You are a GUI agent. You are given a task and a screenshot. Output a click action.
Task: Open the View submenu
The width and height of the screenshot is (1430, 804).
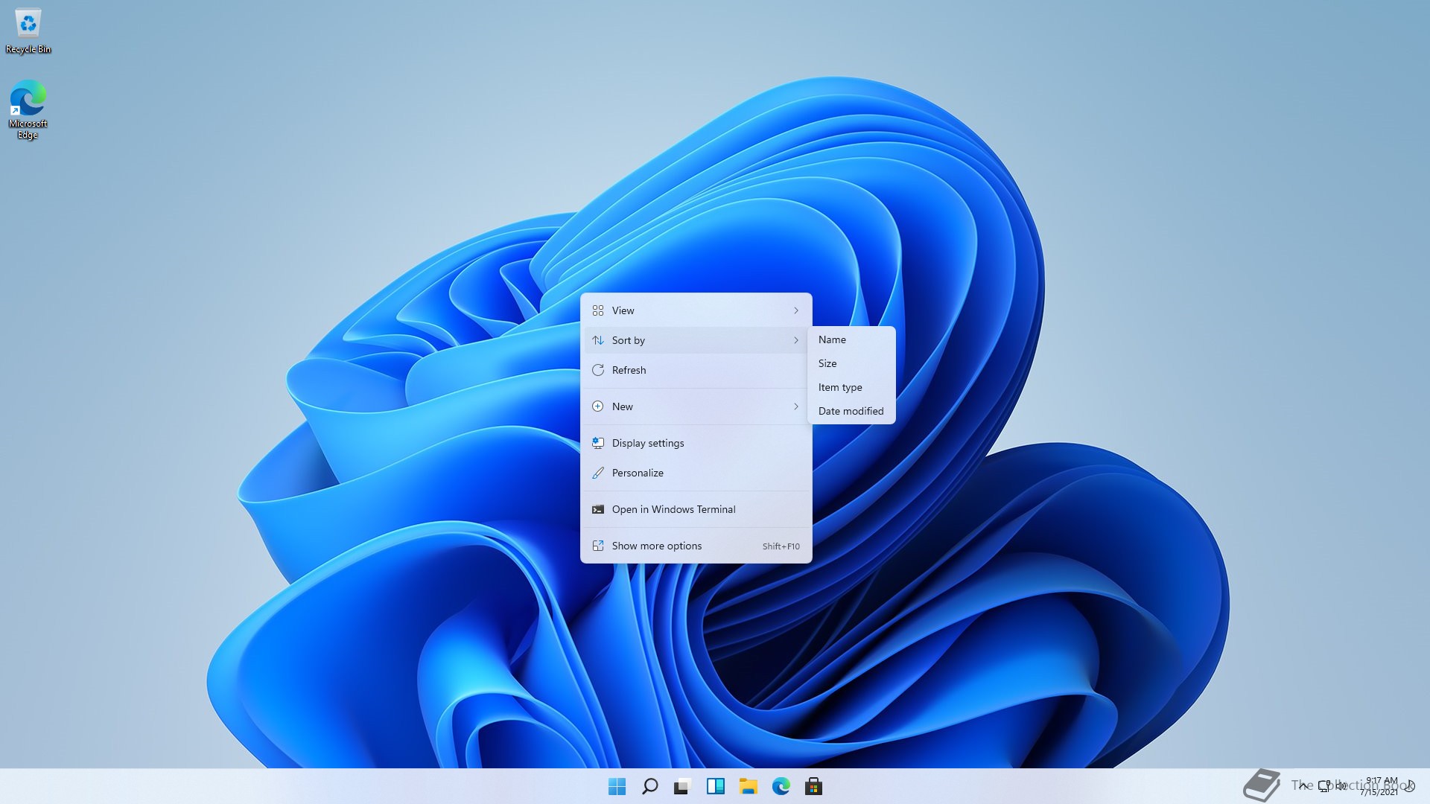click(696, 310)
